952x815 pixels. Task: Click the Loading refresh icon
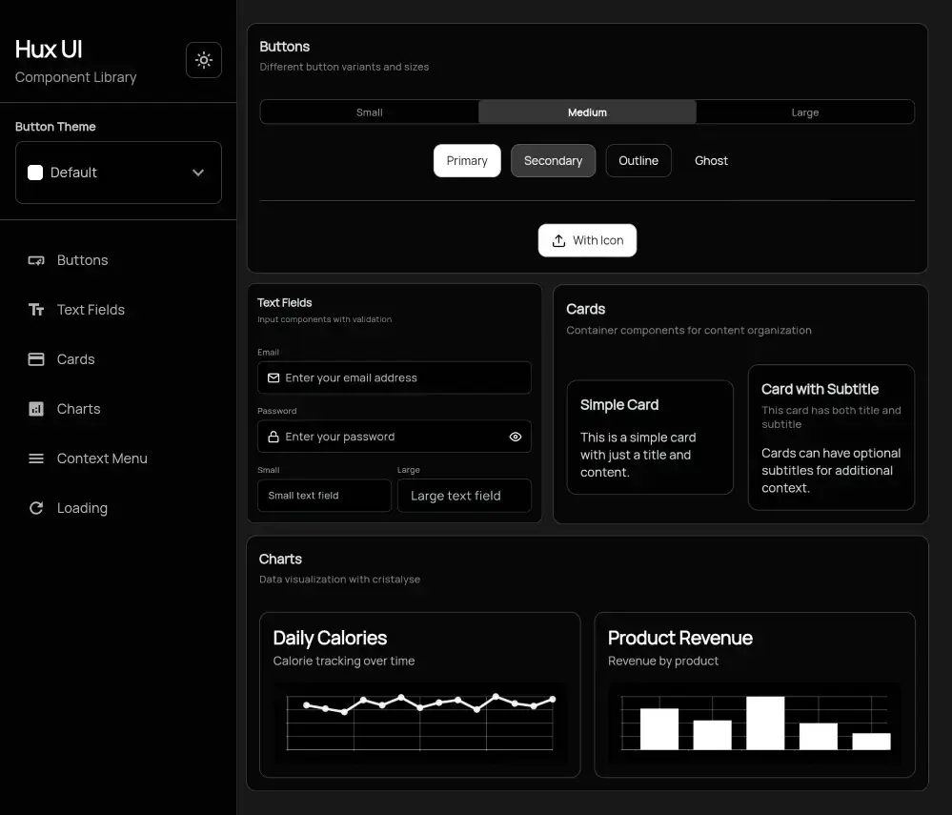(x=36, y=508)
